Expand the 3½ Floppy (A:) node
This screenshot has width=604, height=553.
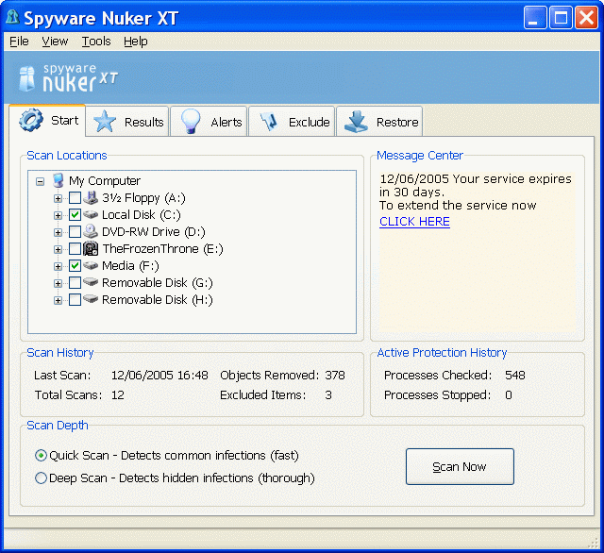(x=58, y=199)
